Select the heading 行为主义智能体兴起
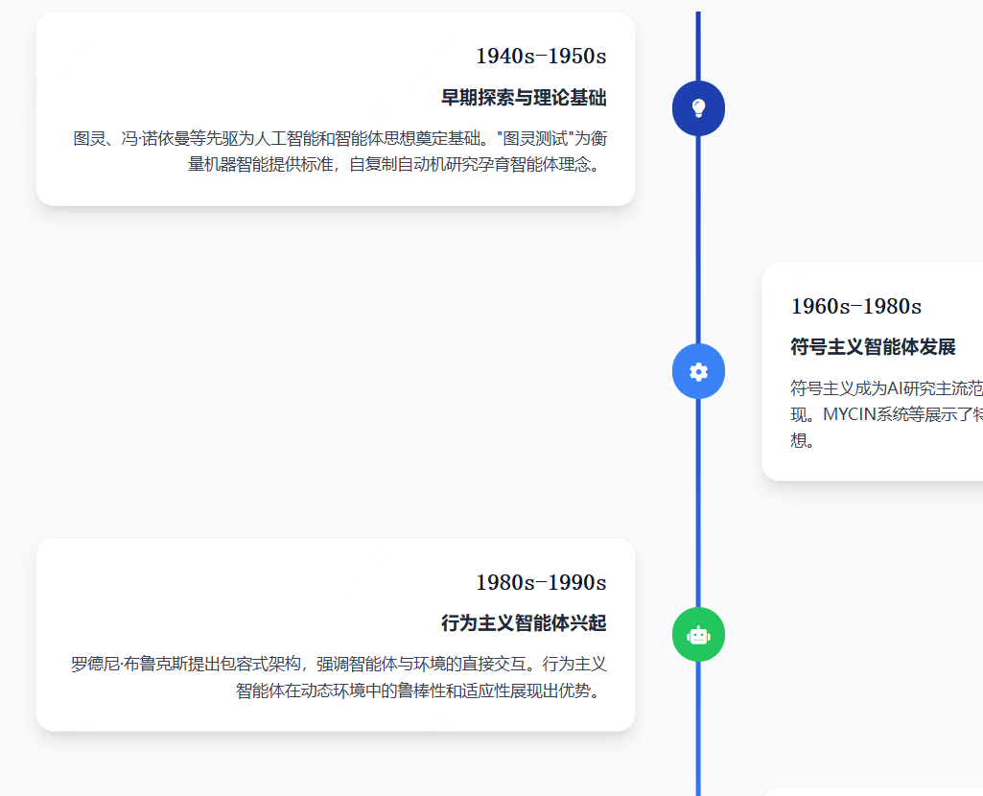This screenshot has height=796, width=983. [523, 622]
